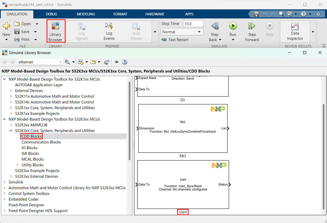Image resolution: width=327 pixels, height=223 pixels.
Task: Expand Embedded Coder tree node
Action: (x=4, y=199)
